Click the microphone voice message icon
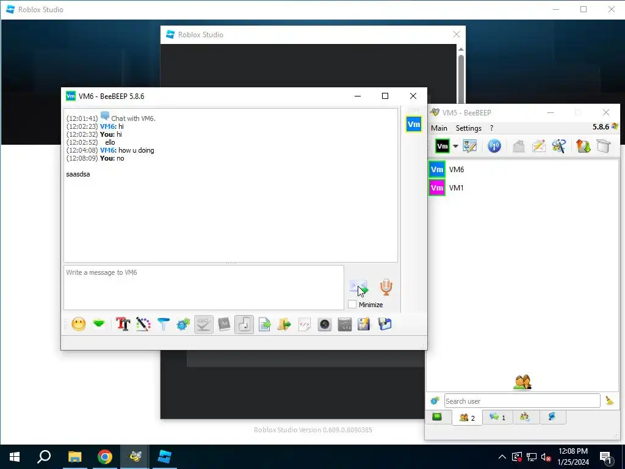 pyautogui.click(x=386, y=287)
